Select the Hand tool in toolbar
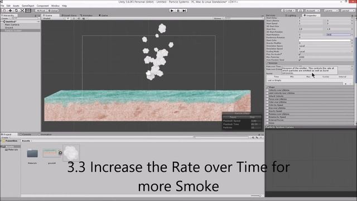The image size is (357, 201). 4,11
